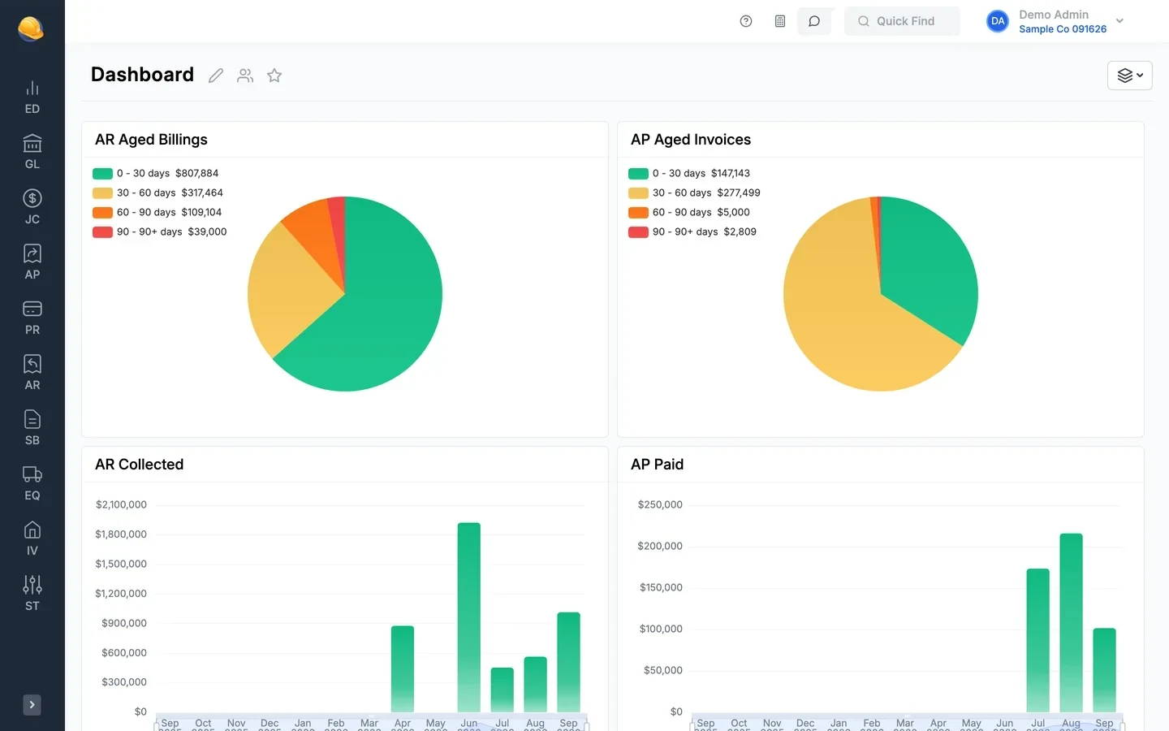Open the layers dropdown button
Viewport: 1169px width, 731px height.
pyautogui.click(x=1130, y=76)
